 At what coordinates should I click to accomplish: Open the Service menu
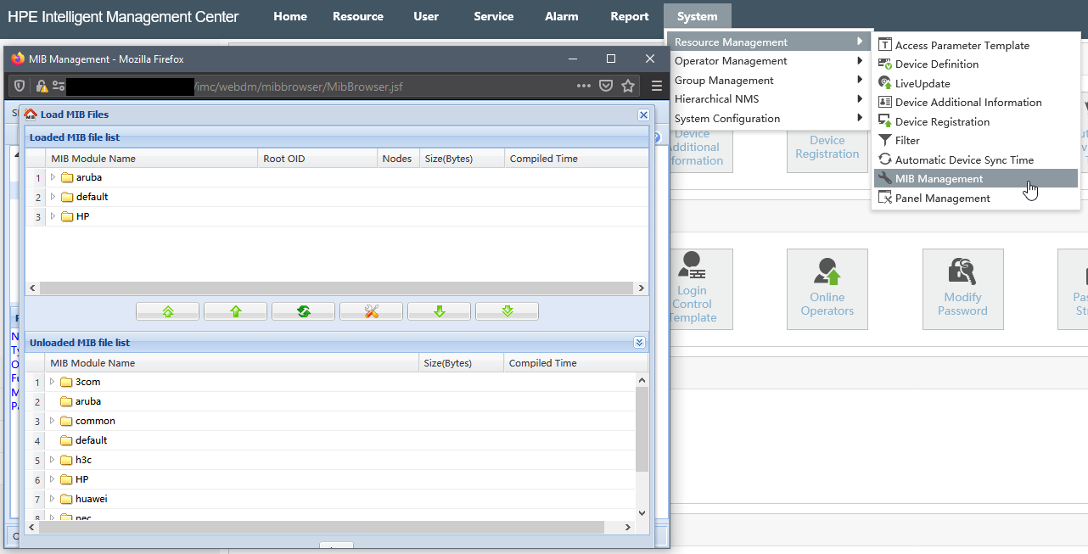pos(494,16)
